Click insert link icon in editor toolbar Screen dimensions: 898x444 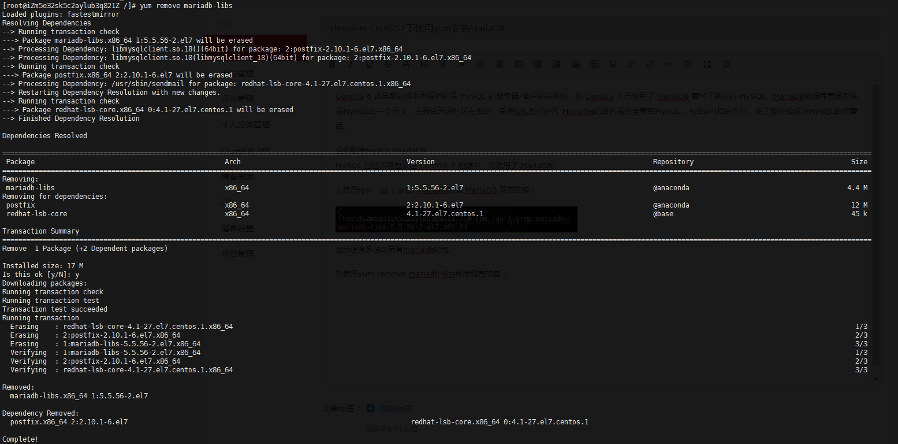point(631,64)
